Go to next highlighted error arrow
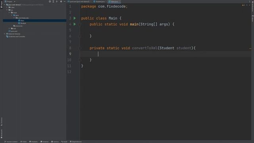The height and width of the screenshot is (143, 254). coord(250,5)
